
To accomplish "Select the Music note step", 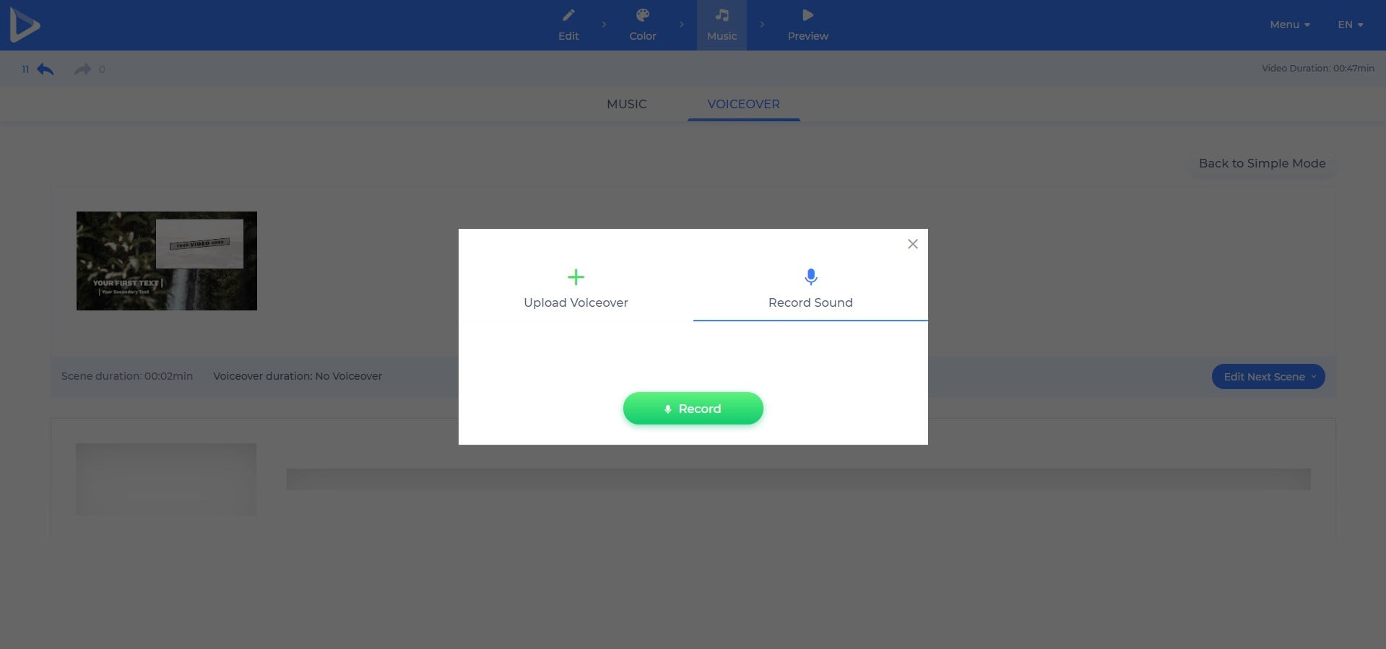I will (x=722, y=16).
